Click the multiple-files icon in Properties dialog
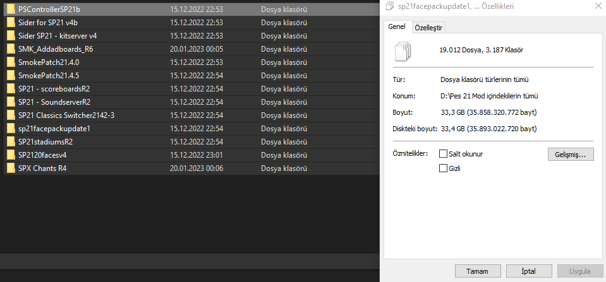 (x=403, y=50)
